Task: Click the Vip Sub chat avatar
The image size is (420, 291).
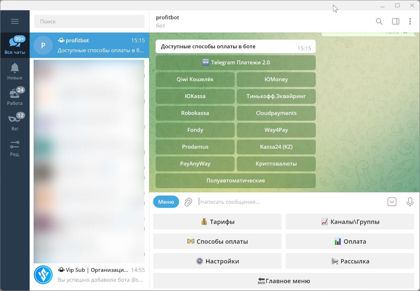Action: [43, 275]
